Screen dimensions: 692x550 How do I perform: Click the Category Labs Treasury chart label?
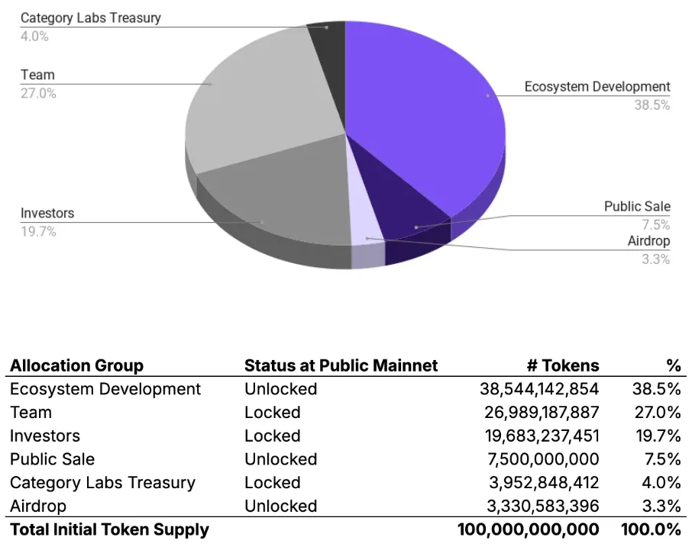[91, 18]
